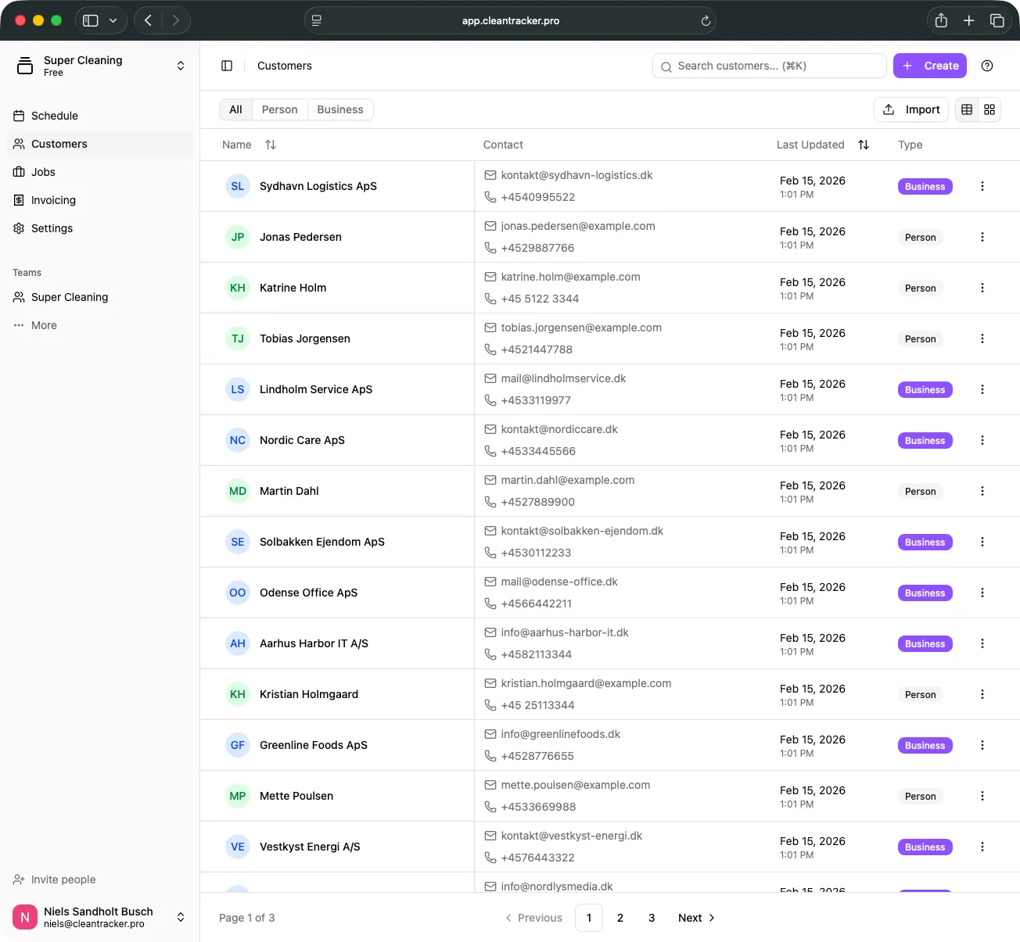This screenshot has width=1020, height=942.
Task: Switch to table list view
Action: pos(967,109)
